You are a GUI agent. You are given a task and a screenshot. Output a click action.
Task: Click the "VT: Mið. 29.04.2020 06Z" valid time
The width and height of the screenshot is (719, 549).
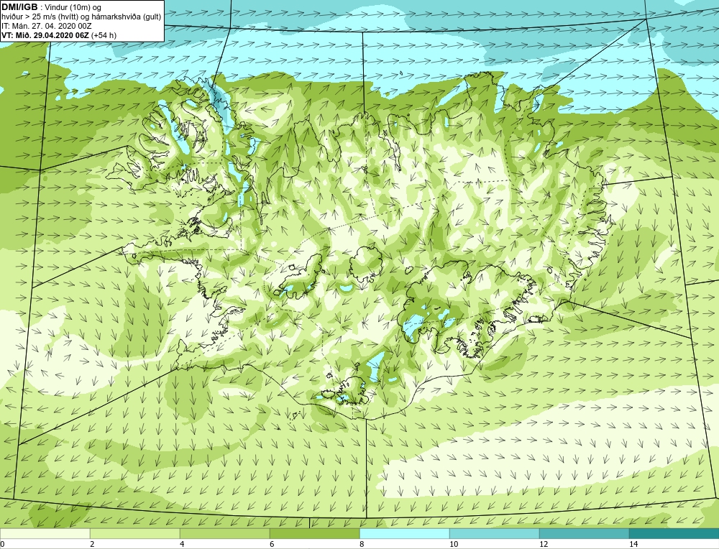(x=46, y=35)
